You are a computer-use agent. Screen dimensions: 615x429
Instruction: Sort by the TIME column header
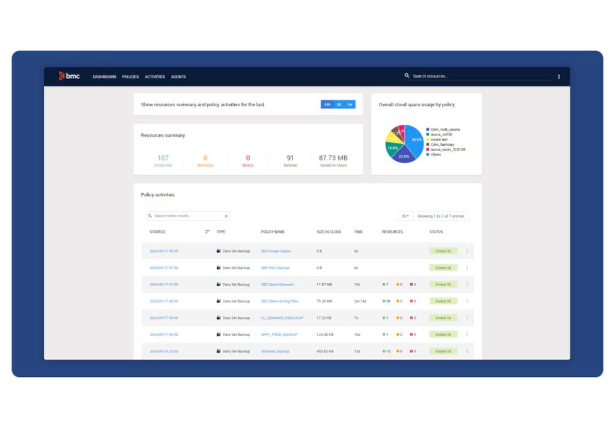pos(358,232)
